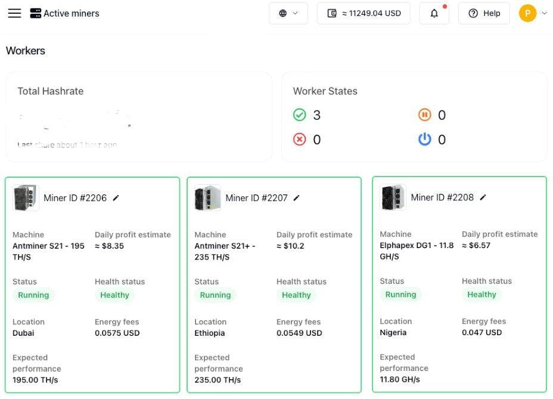Select the Antminer S21+ miner thumbnail

207,198
